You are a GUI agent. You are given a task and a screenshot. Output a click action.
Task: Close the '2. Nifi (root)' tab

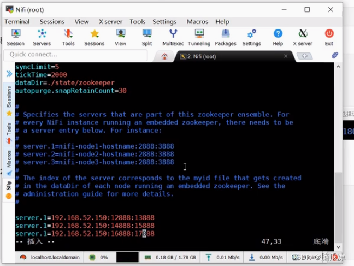(x=286, y=56)
